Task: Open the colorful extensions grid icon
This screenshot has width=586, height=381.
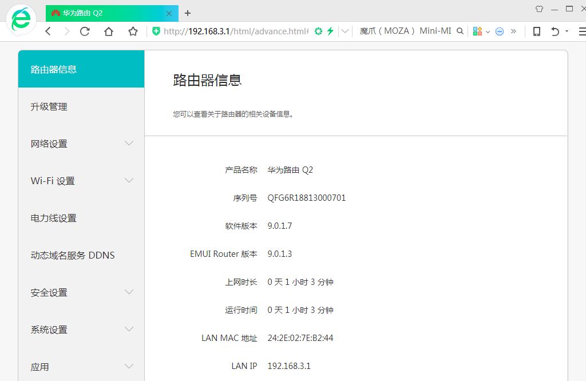Action: point(477,31)
